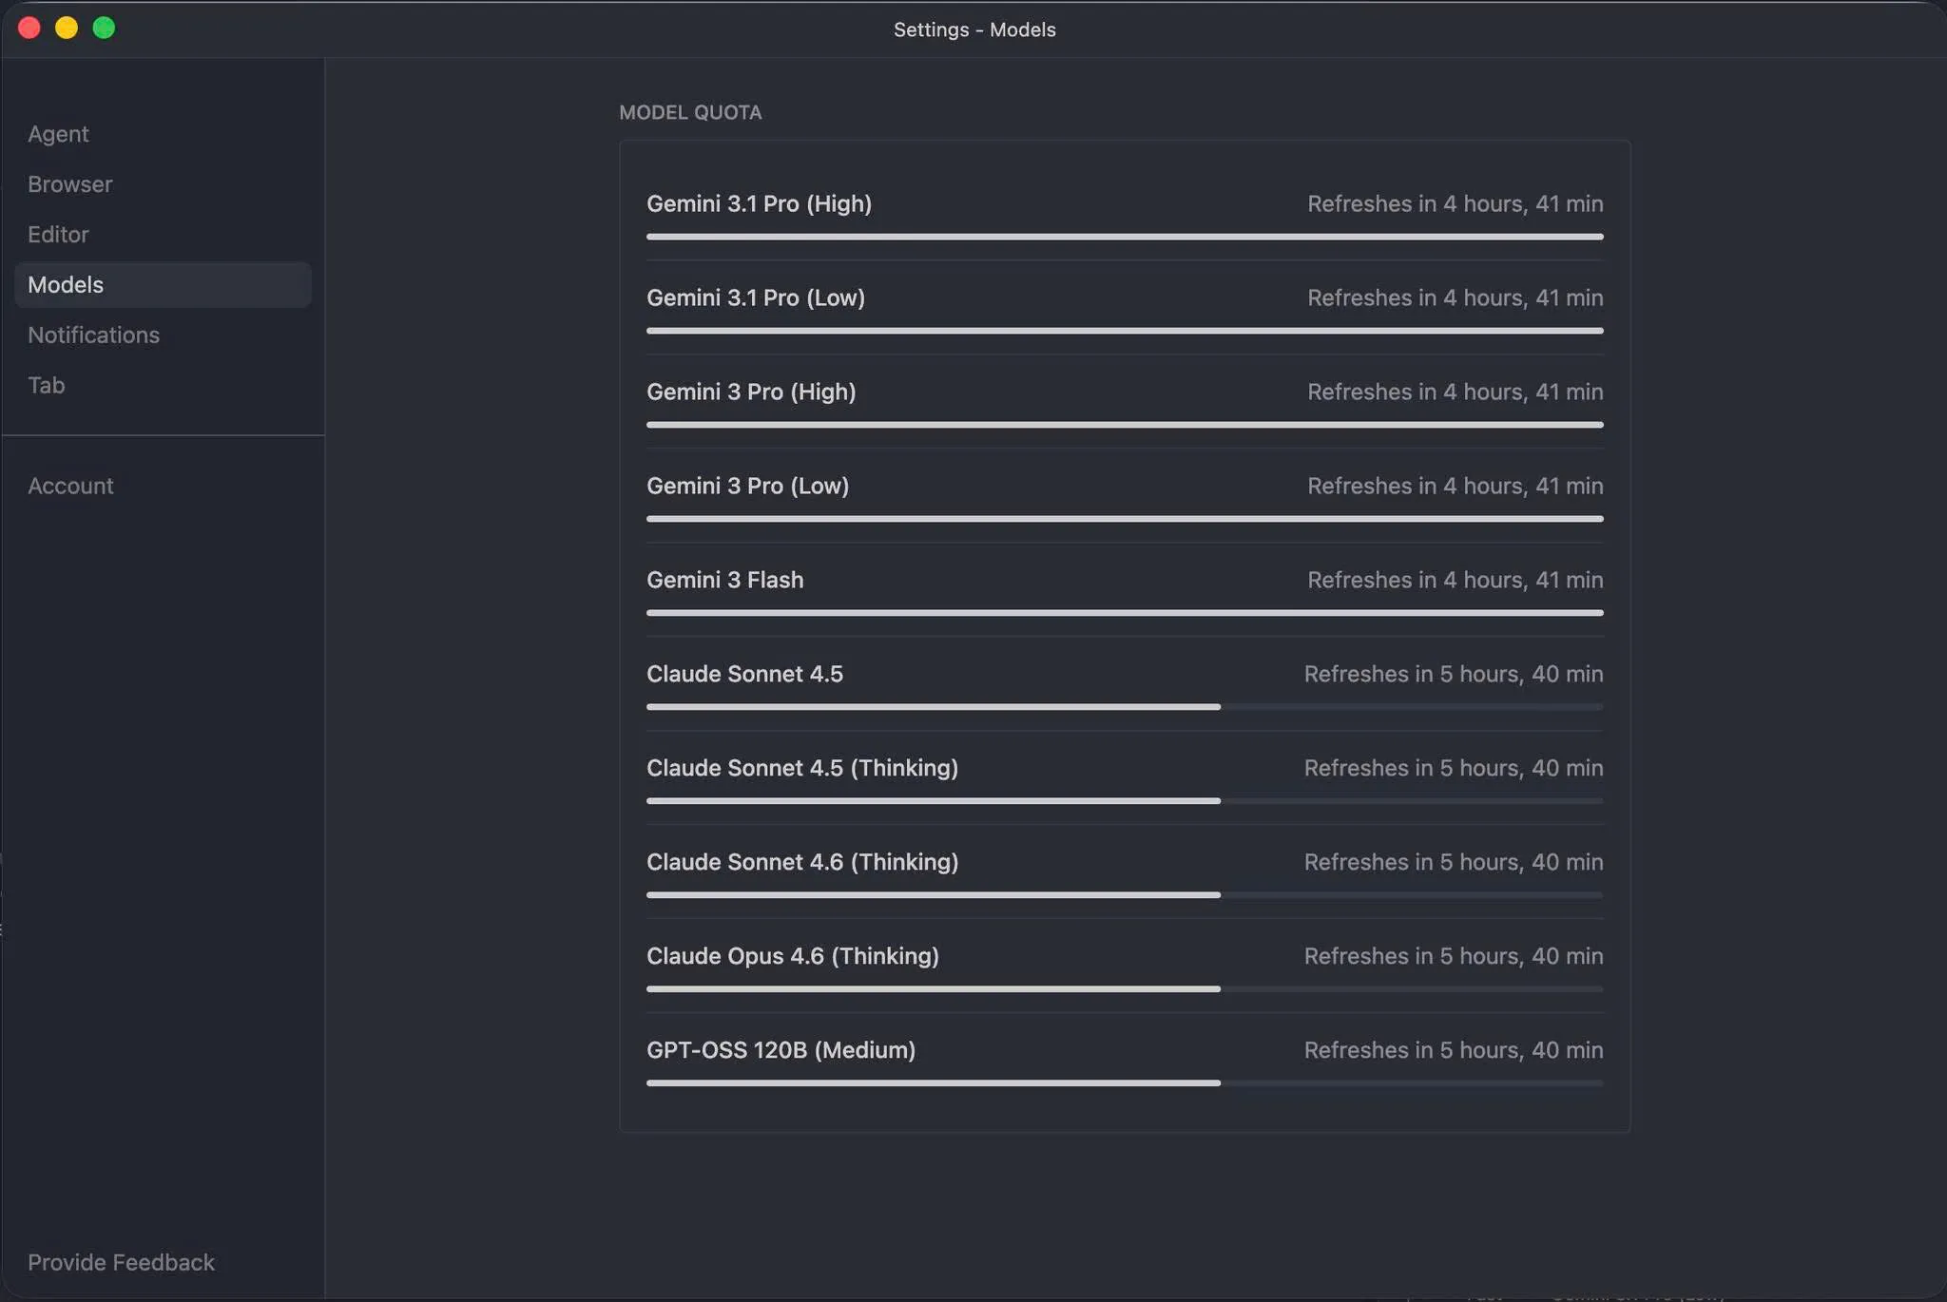The height and width of the screenshot is (1302, 1947).
Task: Click the Gemini 3.1 Pro (Low) quota bar
Action: pos(1124,331)
